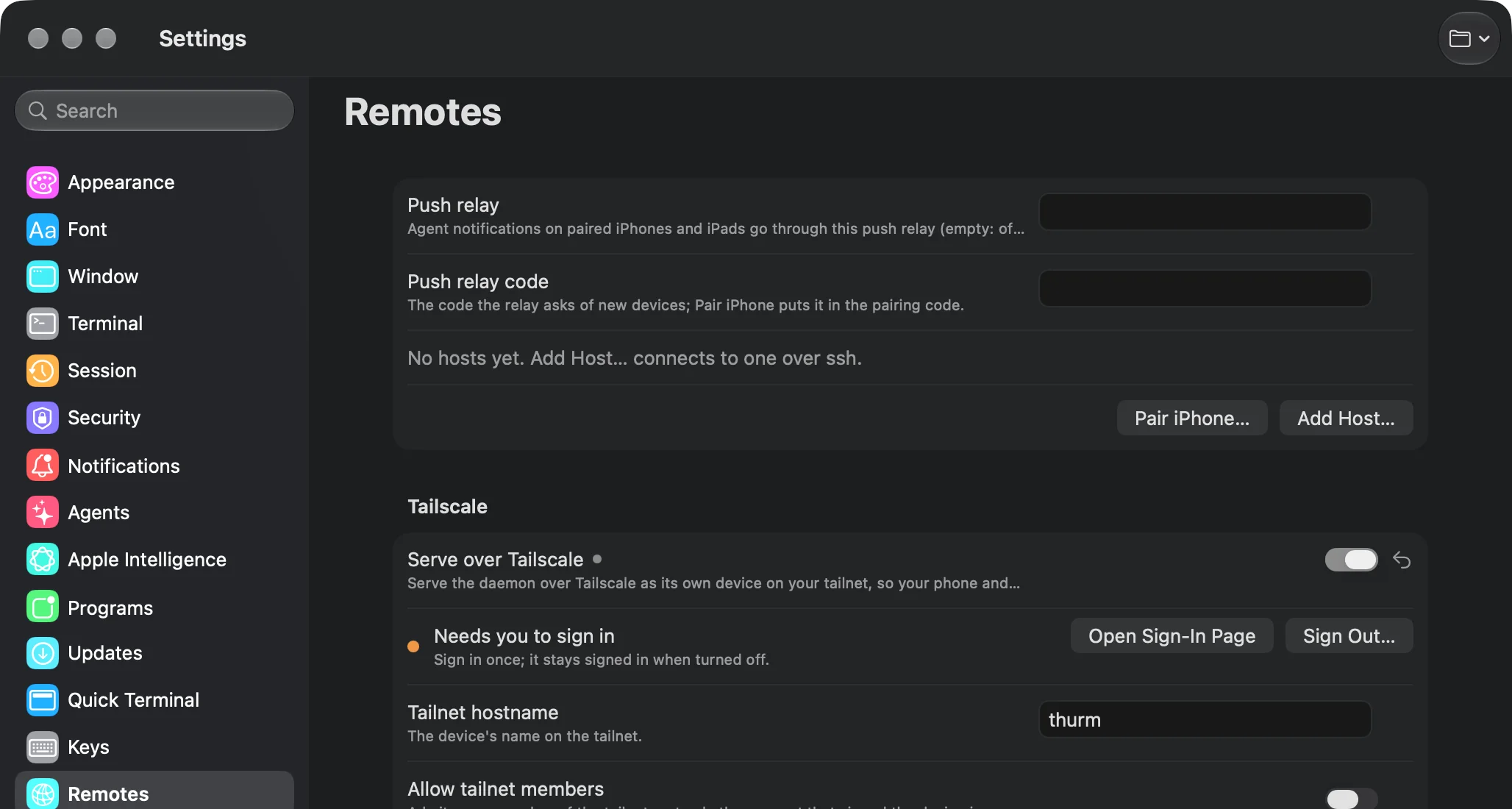The height and width of the screenshot is (809, 1512).
Task: Switch to the Session section label
Action: click(x=102, y=371)
